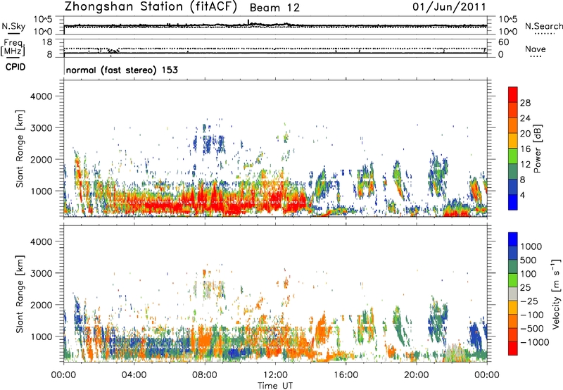Click the red top of the power colorbar
This screenshot has width=563, height=390.
[x=513, y=94]
